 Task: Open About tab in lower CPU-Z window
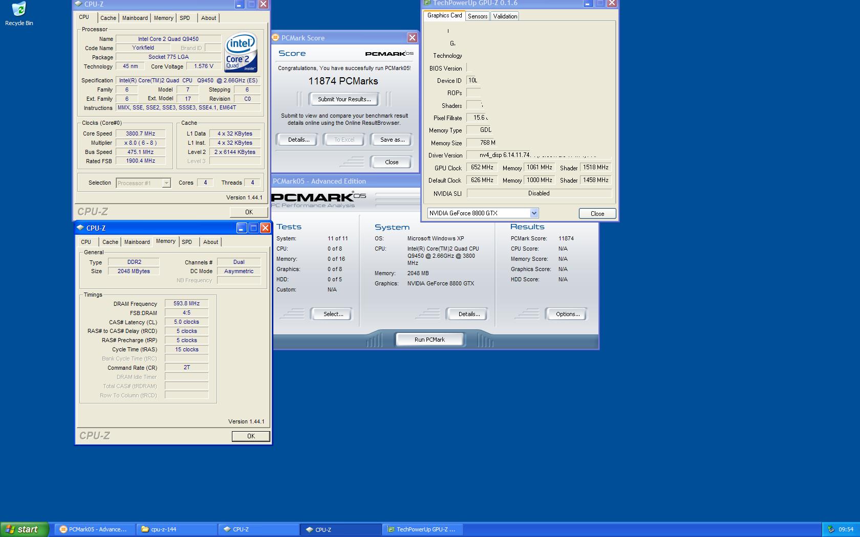(x=210, y=242)
